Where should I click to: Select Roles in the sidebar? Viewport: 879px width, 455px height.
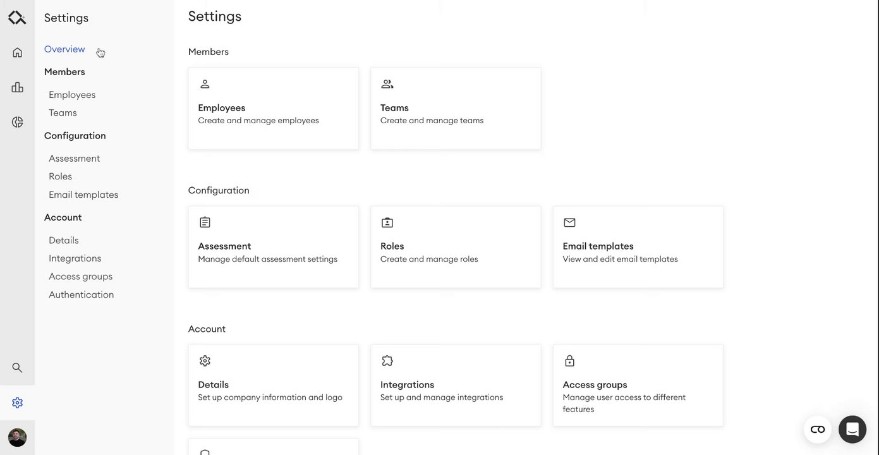[60, 176]
